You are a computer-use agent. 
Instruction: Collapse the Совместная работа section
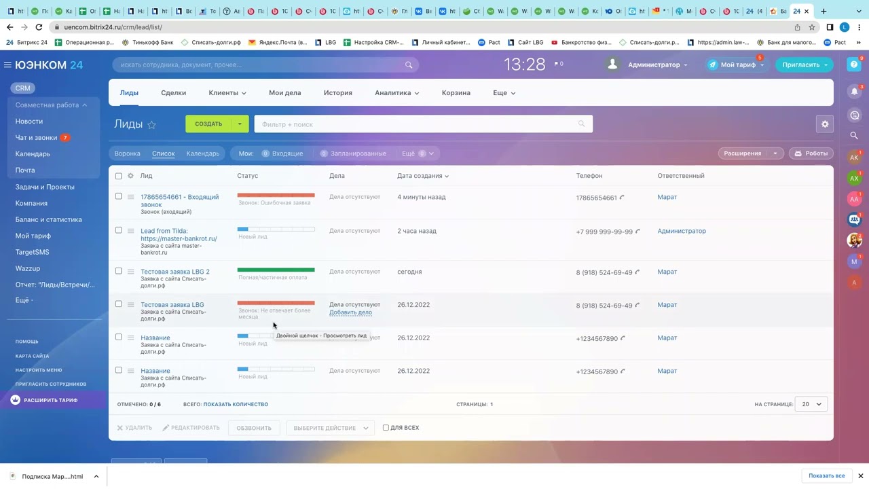52,105
